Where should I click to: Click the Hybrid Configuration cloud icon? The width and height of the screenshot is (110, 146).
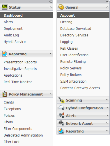click(61, 108)
